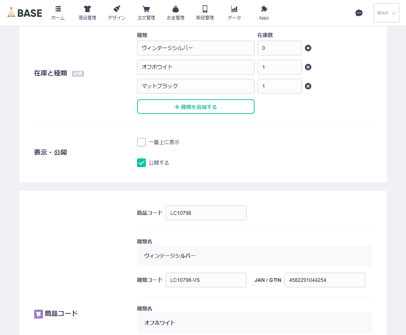
Task: Click the BASE logo
Action: [24, 12]
